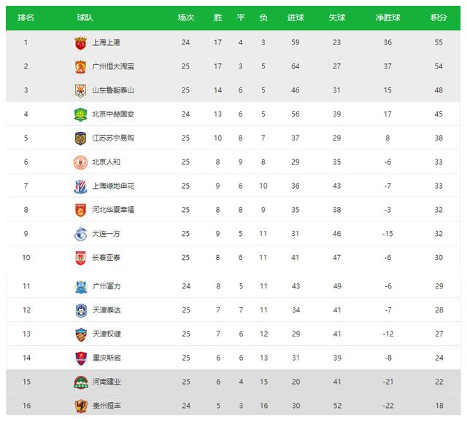Click the 排名 column header
The width and height of the screenshot is (467, 421).
coord(26,17)
